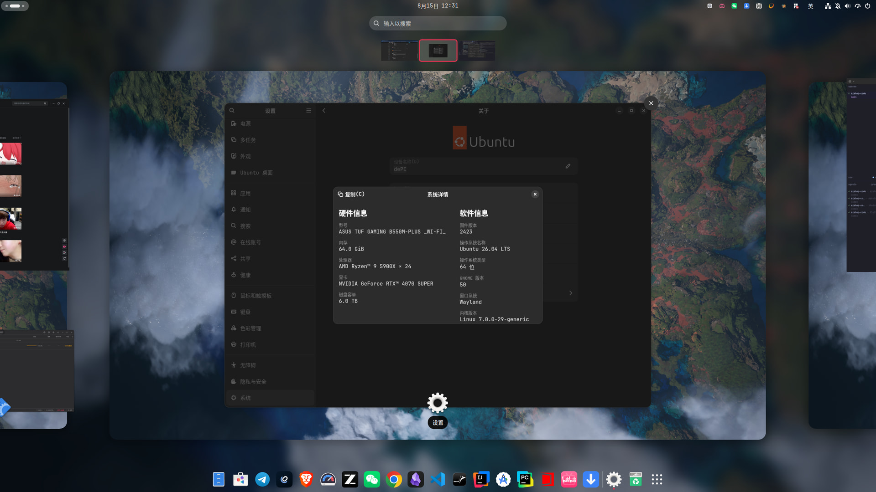Open 通知 settings panel
Image resolution: width=876 pixels, height=492 pixels.
tap(270, 210)
